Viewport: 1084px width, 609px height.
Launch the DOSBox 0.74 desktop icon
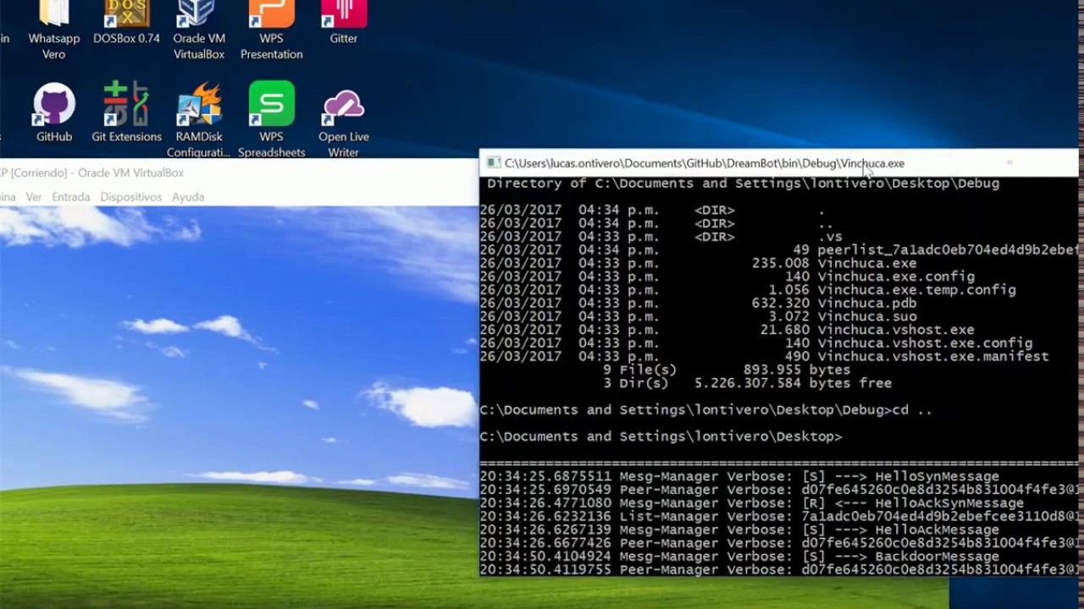(126, 23)
